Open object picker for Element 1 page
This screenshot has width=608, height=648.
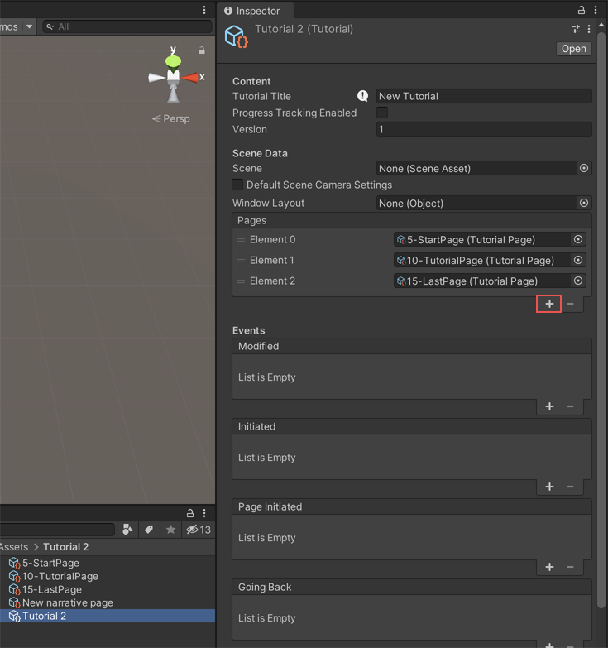pyautogui.click(x=578, y=260)
